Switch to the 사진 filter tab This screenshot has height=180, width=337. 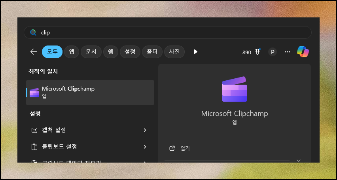174,52
